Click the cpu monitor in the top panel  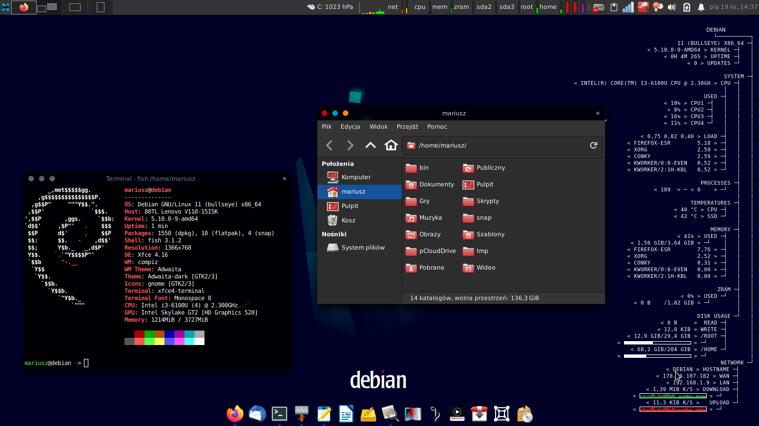pos(420,7)
